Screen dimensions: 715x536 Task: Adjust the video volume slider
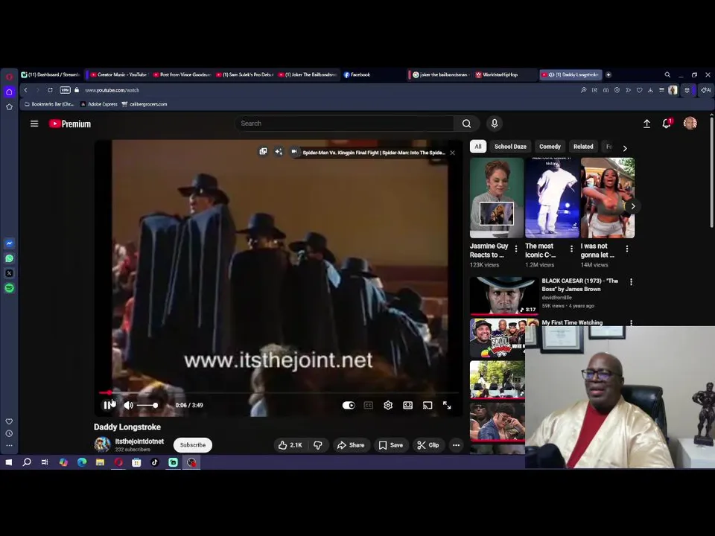click(x=147, y=405)
